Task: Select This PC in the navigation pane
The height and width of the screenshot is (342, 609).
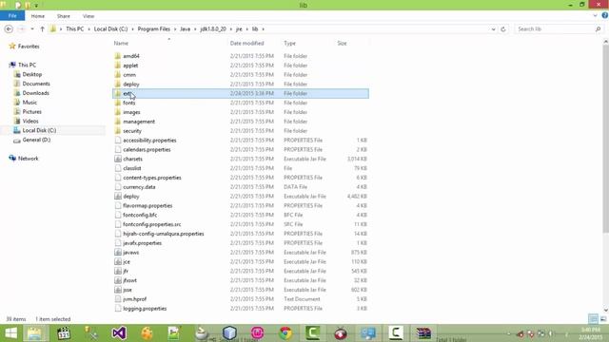Action: (x=27, y=65)
